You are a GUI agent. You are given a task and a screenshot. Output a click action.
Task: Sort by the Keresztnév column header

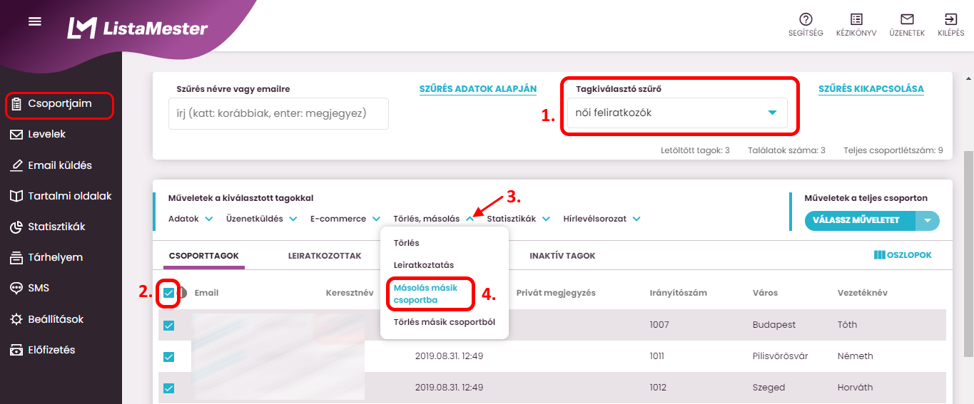pos(350,293)
